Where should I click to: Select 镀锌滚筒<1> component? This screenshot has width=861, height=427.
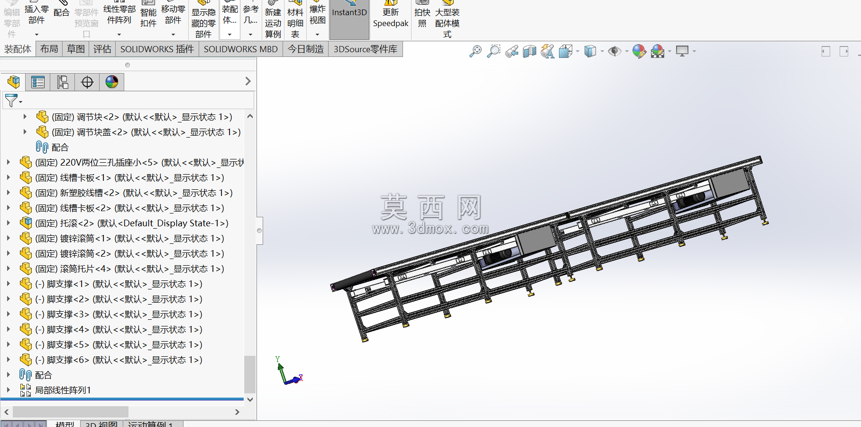[129, 238]
